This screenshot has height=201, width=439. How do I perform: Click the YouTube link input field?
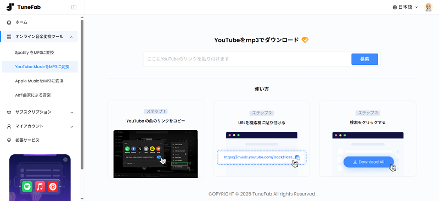coord(247,59)
